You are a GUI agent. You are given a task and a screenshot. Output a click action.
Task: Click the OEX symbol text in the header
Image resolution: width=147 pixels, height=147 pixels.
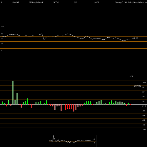click(x=97, y=2)
